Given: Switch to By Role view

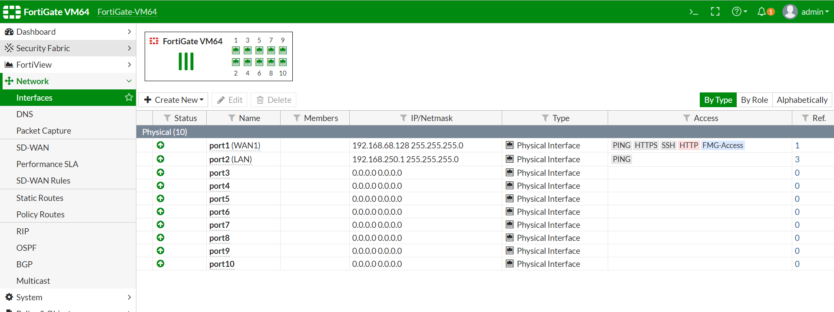Looking at the screenshot, I should (x=754, y=100).
